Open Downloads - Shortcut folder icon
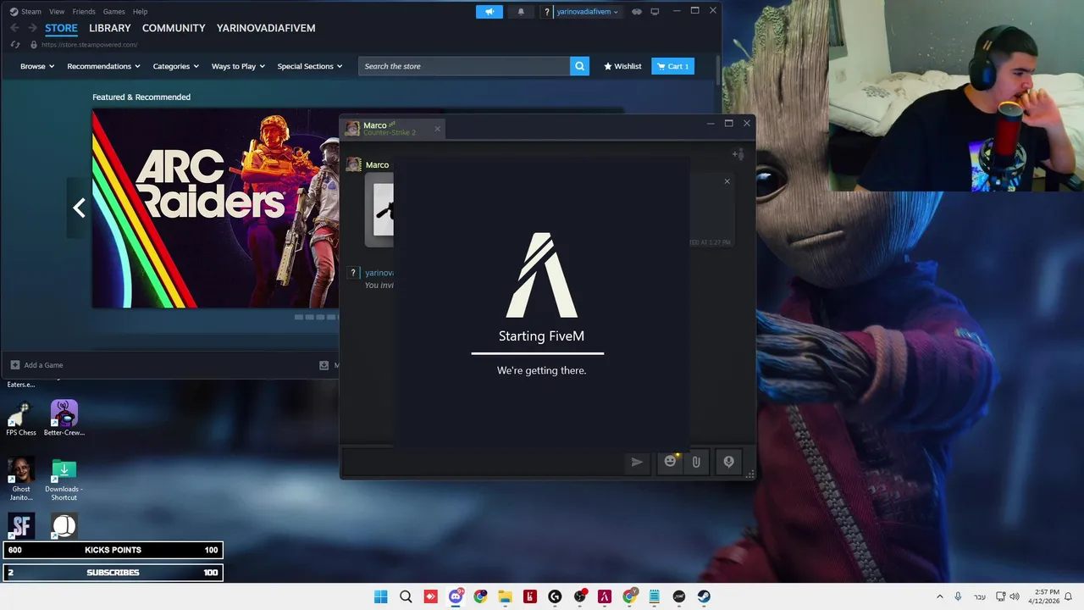Image resolution: width=1084 pixels, height=610 pixels. tap(64, 480)
